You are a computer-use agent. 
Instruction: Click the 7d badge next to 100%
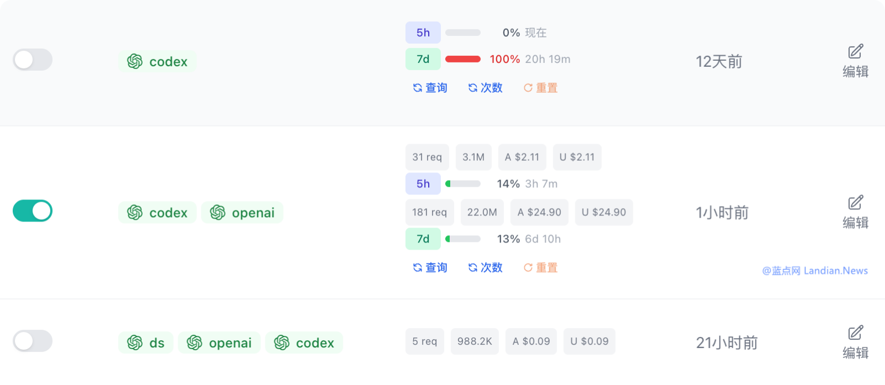click(x=423, y=59)
